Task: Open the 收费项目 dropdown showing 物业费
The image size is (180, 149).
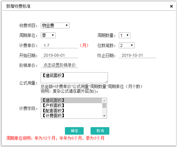Action: [55, 25]
